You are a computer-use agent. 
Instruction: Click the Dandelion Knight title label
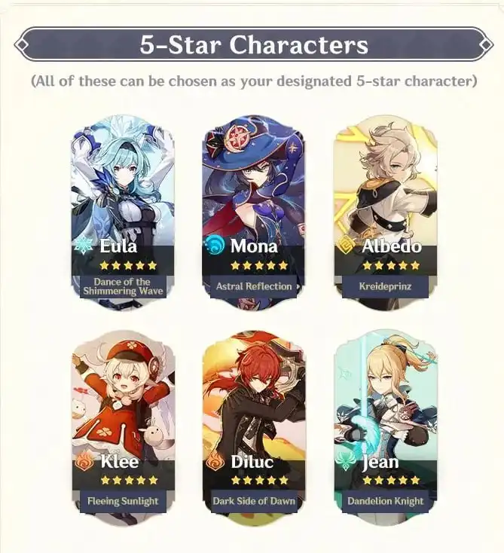click(x=386, y=501)
